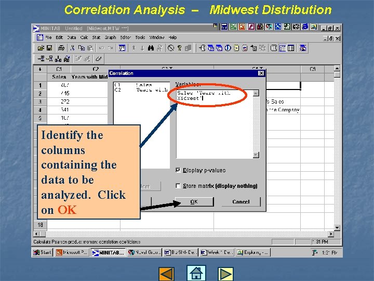Click the C1 column header
The image size is (374, 281).
coord(59,69)
